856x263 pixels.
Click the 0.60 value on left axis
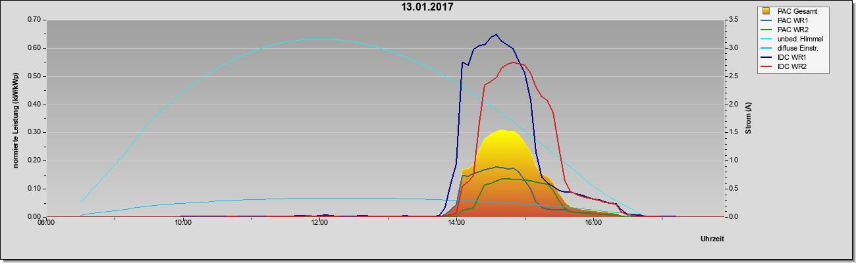[33, 48]
